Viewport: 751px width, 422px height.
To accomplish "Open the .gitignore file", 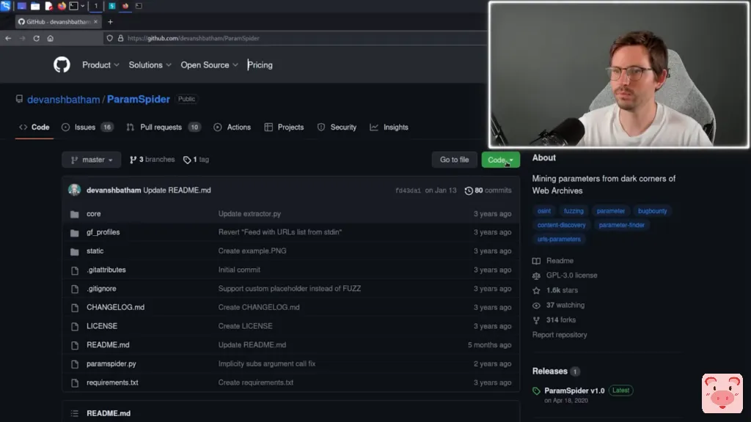I will [101, 289].
